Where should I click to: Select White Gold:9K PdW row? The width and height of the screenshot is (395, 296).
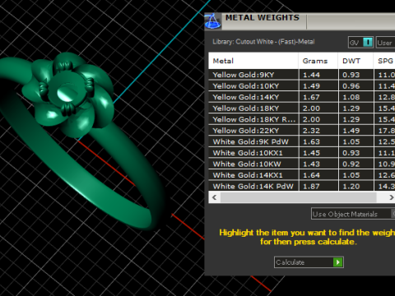pyautogui.click(x=302, y=141)
